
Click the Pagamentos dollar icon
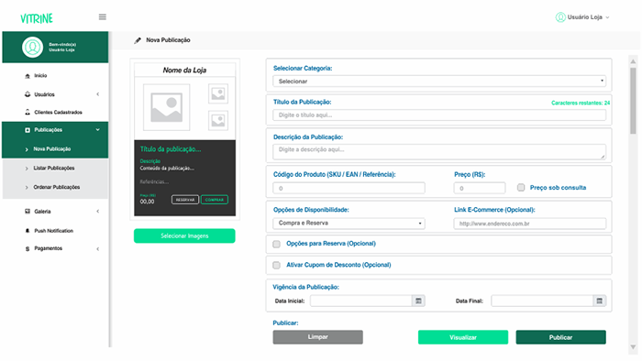28,248
